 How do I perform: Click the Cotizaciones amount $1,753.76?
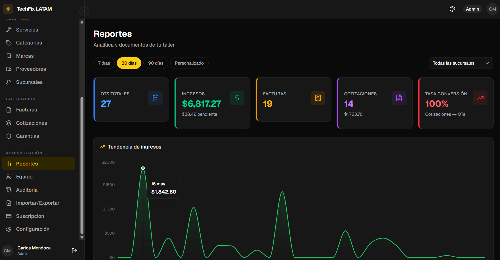tap(353, 114)
